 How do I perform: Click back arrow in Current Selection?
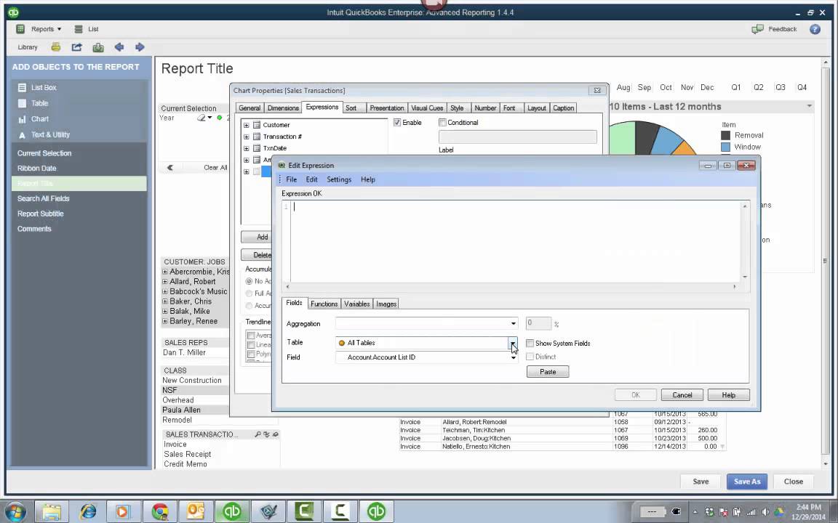(170, 168)
